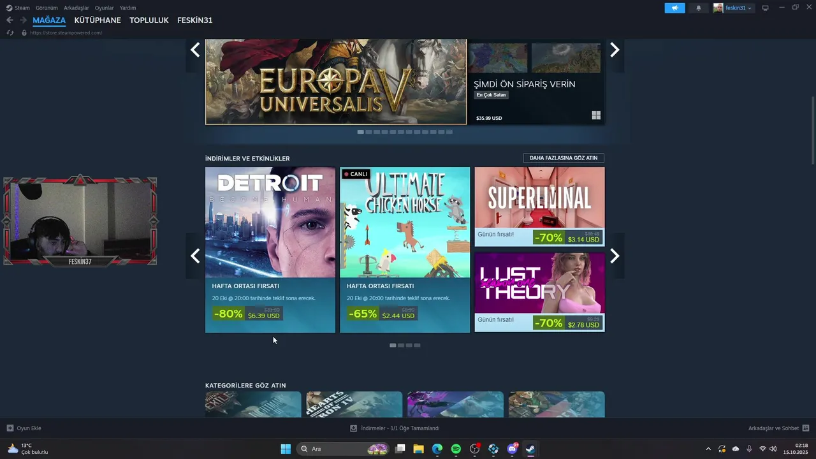Open the notifications bell
This screenshot has height=459, width=816.
click(x=699, y=8)
